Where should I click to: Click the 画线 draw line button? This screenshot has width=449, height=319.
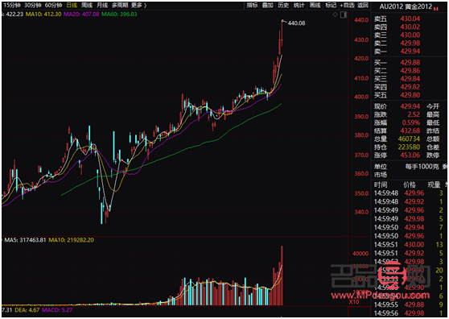coord(315,6)
